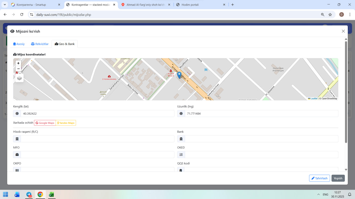Reload the current browser page
Viewport: 355px width, 199px height.
click(x=22, y=15)
